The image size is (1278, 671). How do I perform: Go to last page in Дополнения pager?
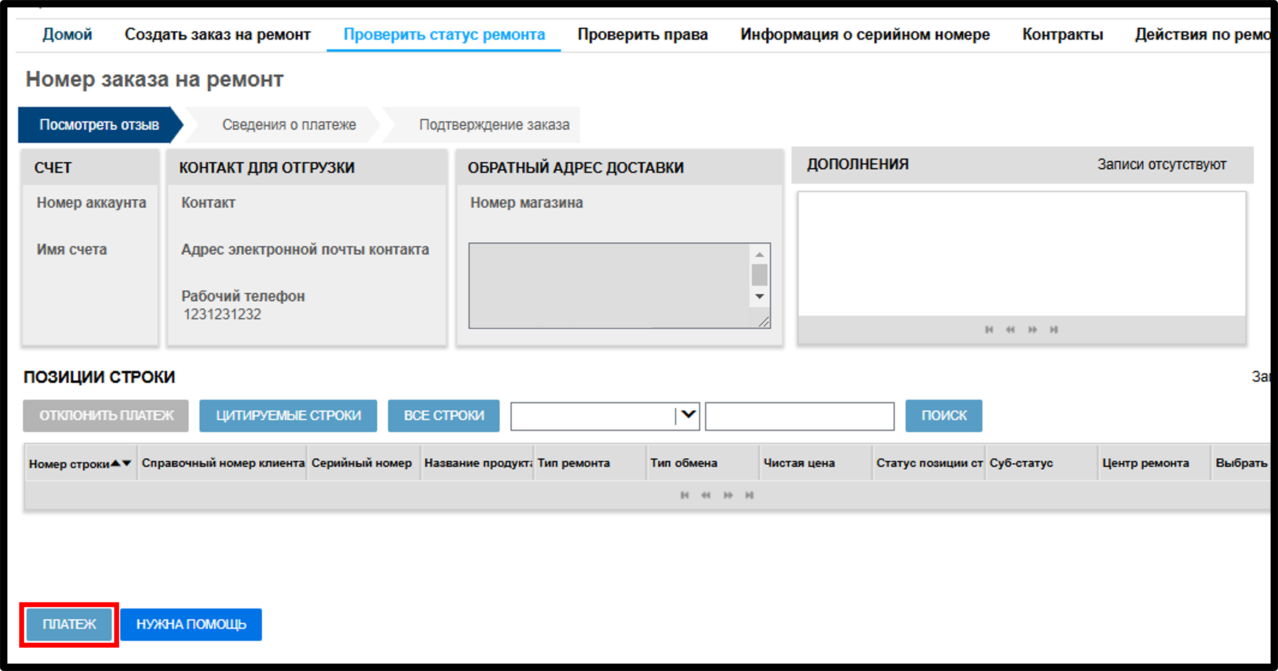(x=1054, y=329)
